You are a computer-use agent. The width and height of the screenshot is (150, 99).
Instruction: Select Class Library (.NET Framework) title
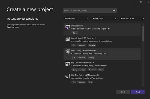tap(83, 50)
